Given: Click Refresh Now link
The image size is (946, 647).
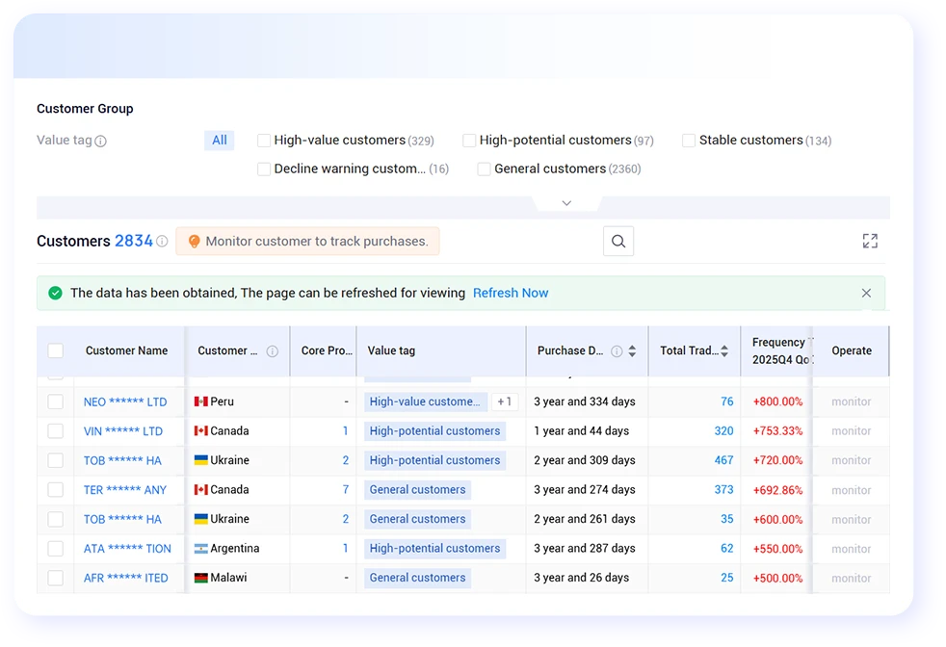Looking at the screenshot, I should coord(511,293).
